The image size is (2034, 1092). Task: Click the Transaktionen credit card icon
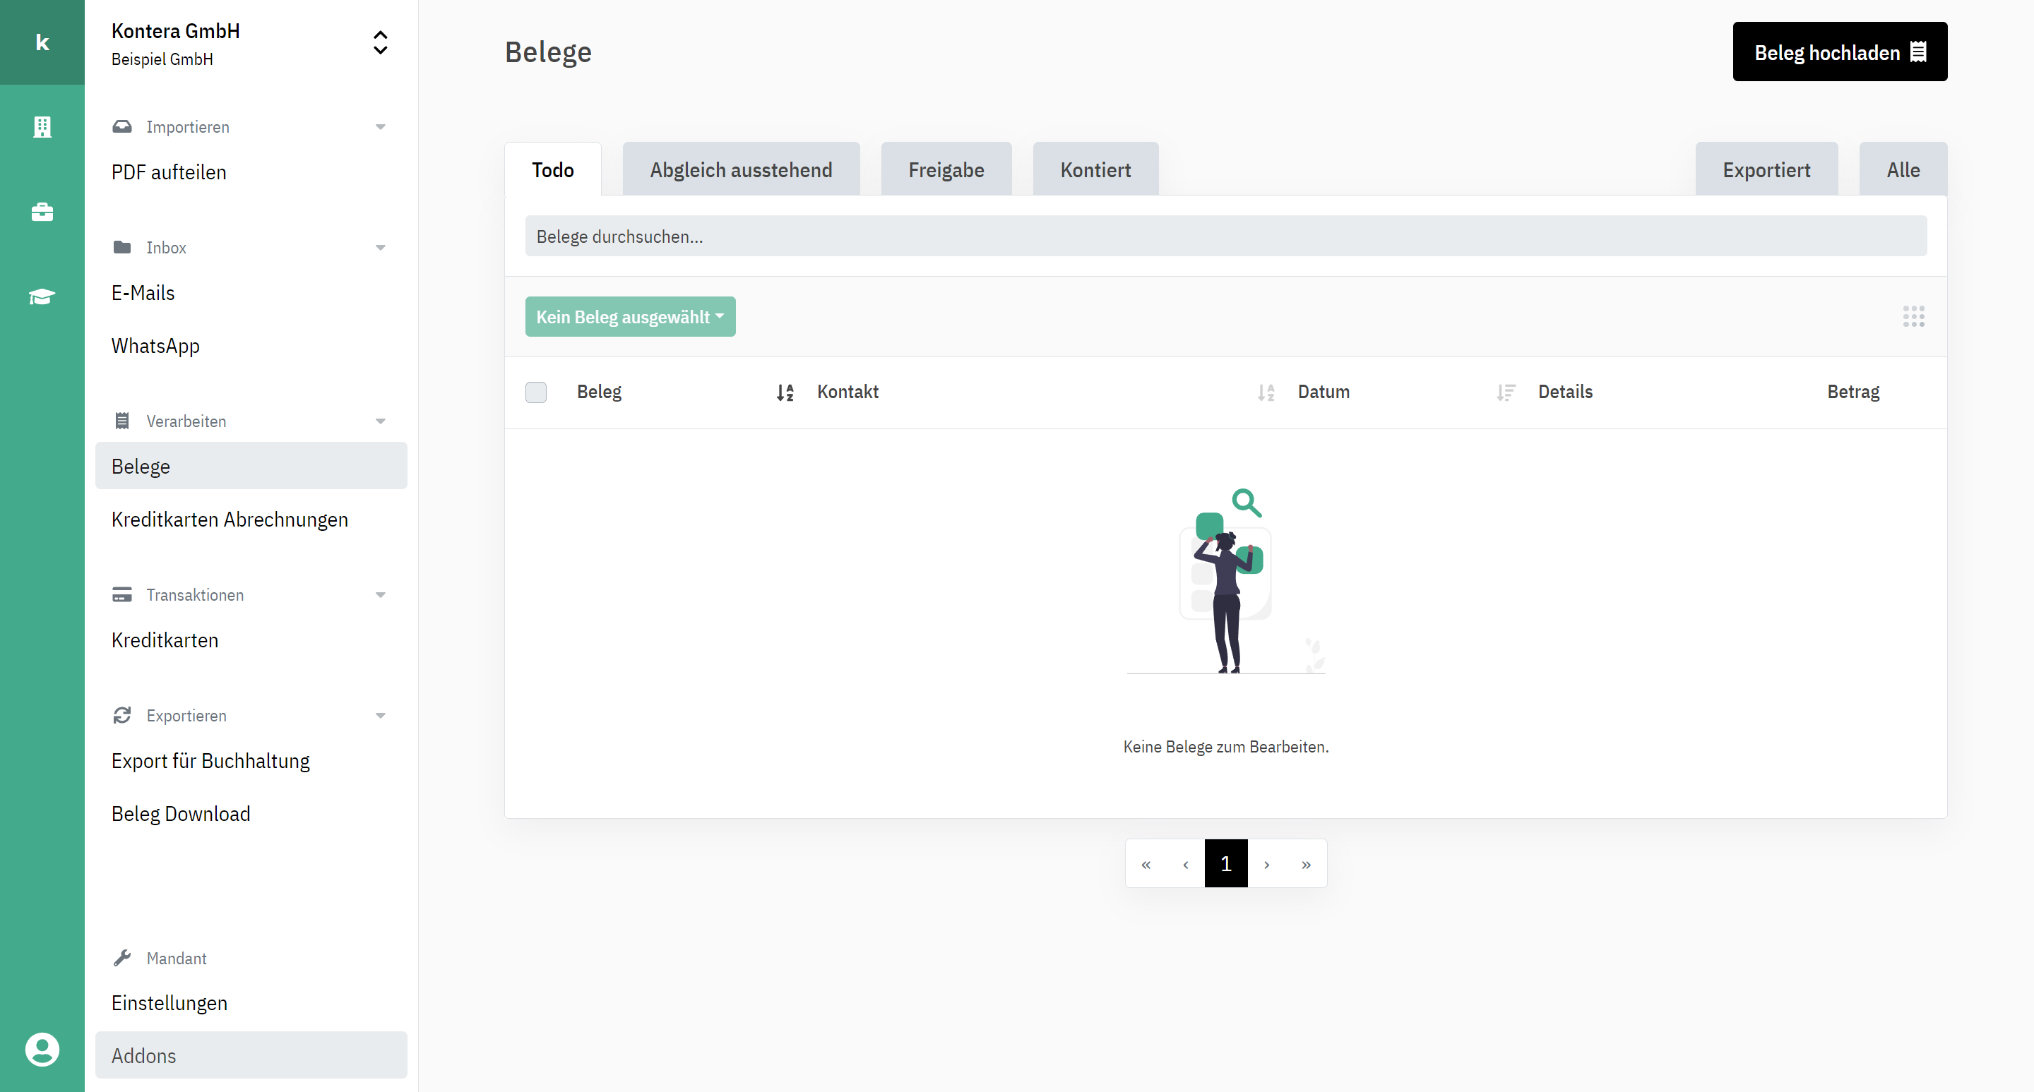tap(121, 594)
